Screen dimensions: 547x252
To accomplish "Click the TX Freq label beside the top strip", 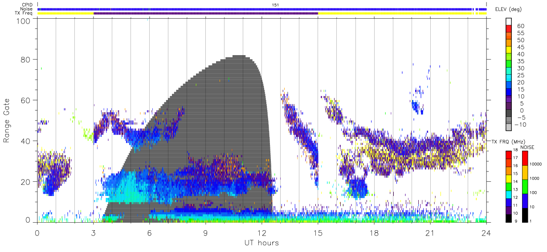I will click(24, 13).
